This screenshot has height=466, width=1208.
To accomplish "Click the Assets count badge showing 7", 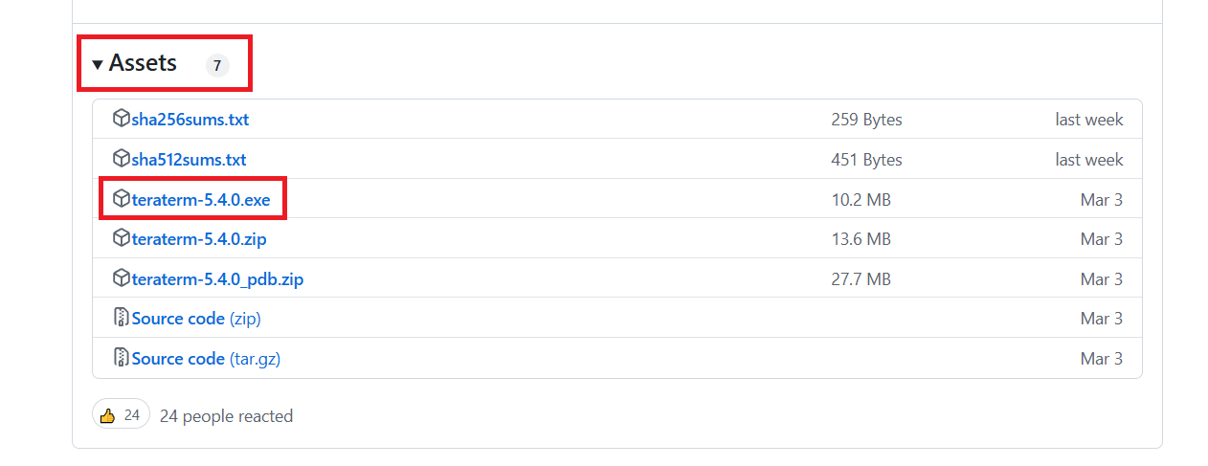I will pyautogui.click(x=217, y=66).
